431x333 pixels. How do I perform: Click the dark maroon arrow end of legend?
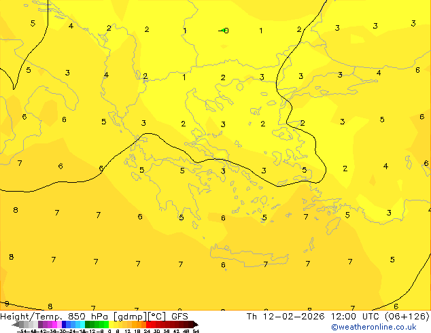click(195, 325)
